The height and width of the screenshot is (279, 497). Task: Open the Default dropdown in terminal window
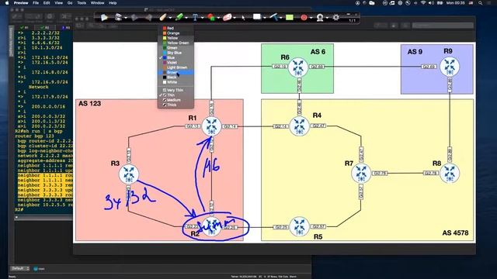(20, 269)
